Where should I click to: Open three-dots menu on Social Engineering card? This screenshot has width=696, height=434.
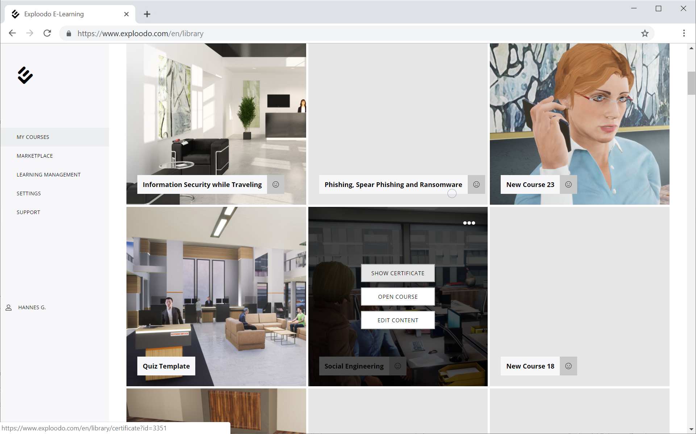[x=469, y=223]
